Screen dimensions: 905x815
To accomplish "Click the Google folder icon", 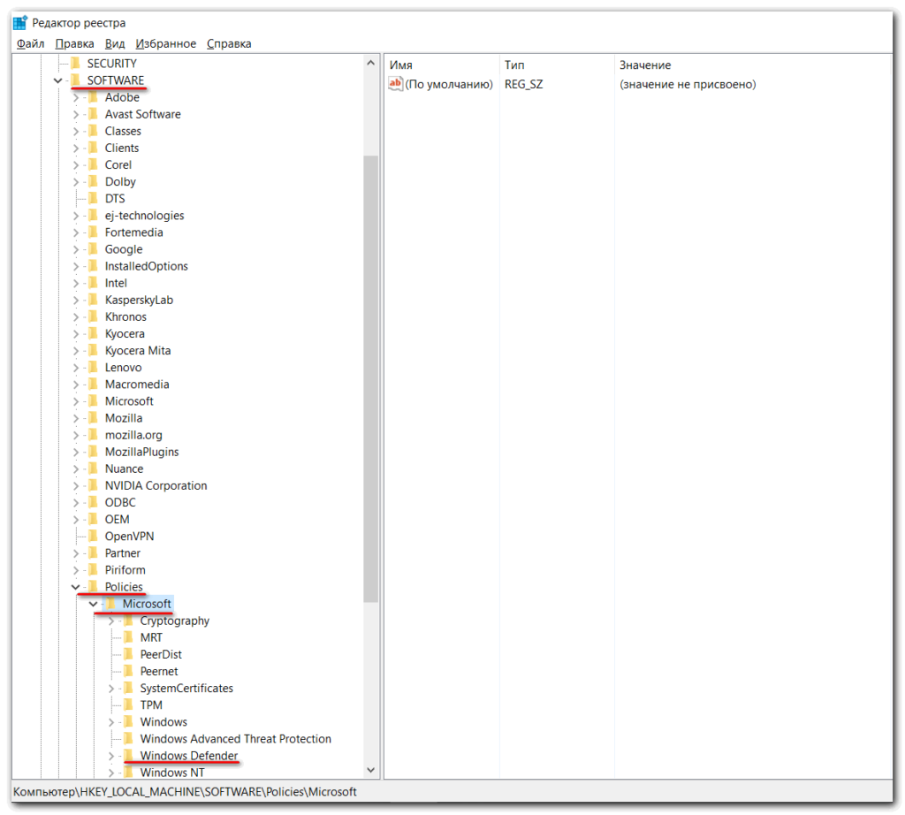I will pos(94,248).
